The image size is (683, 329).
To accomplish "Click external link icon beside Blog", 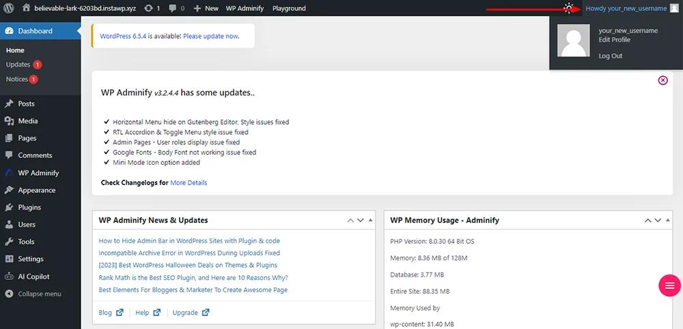I will tap(120, 313).
